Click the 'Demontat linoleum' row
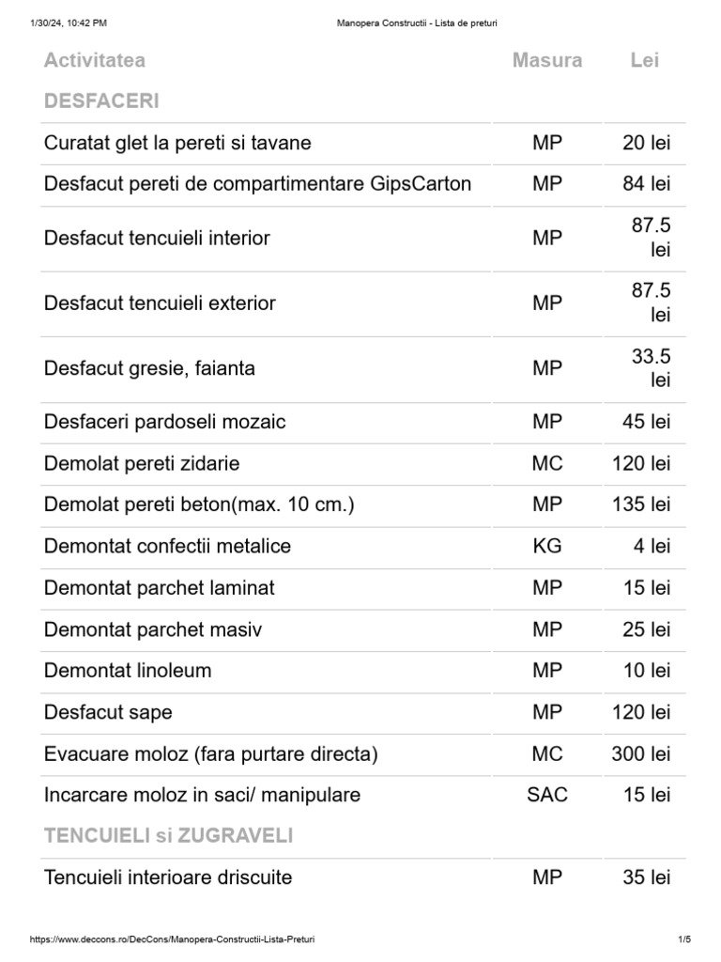 [128, 671]
